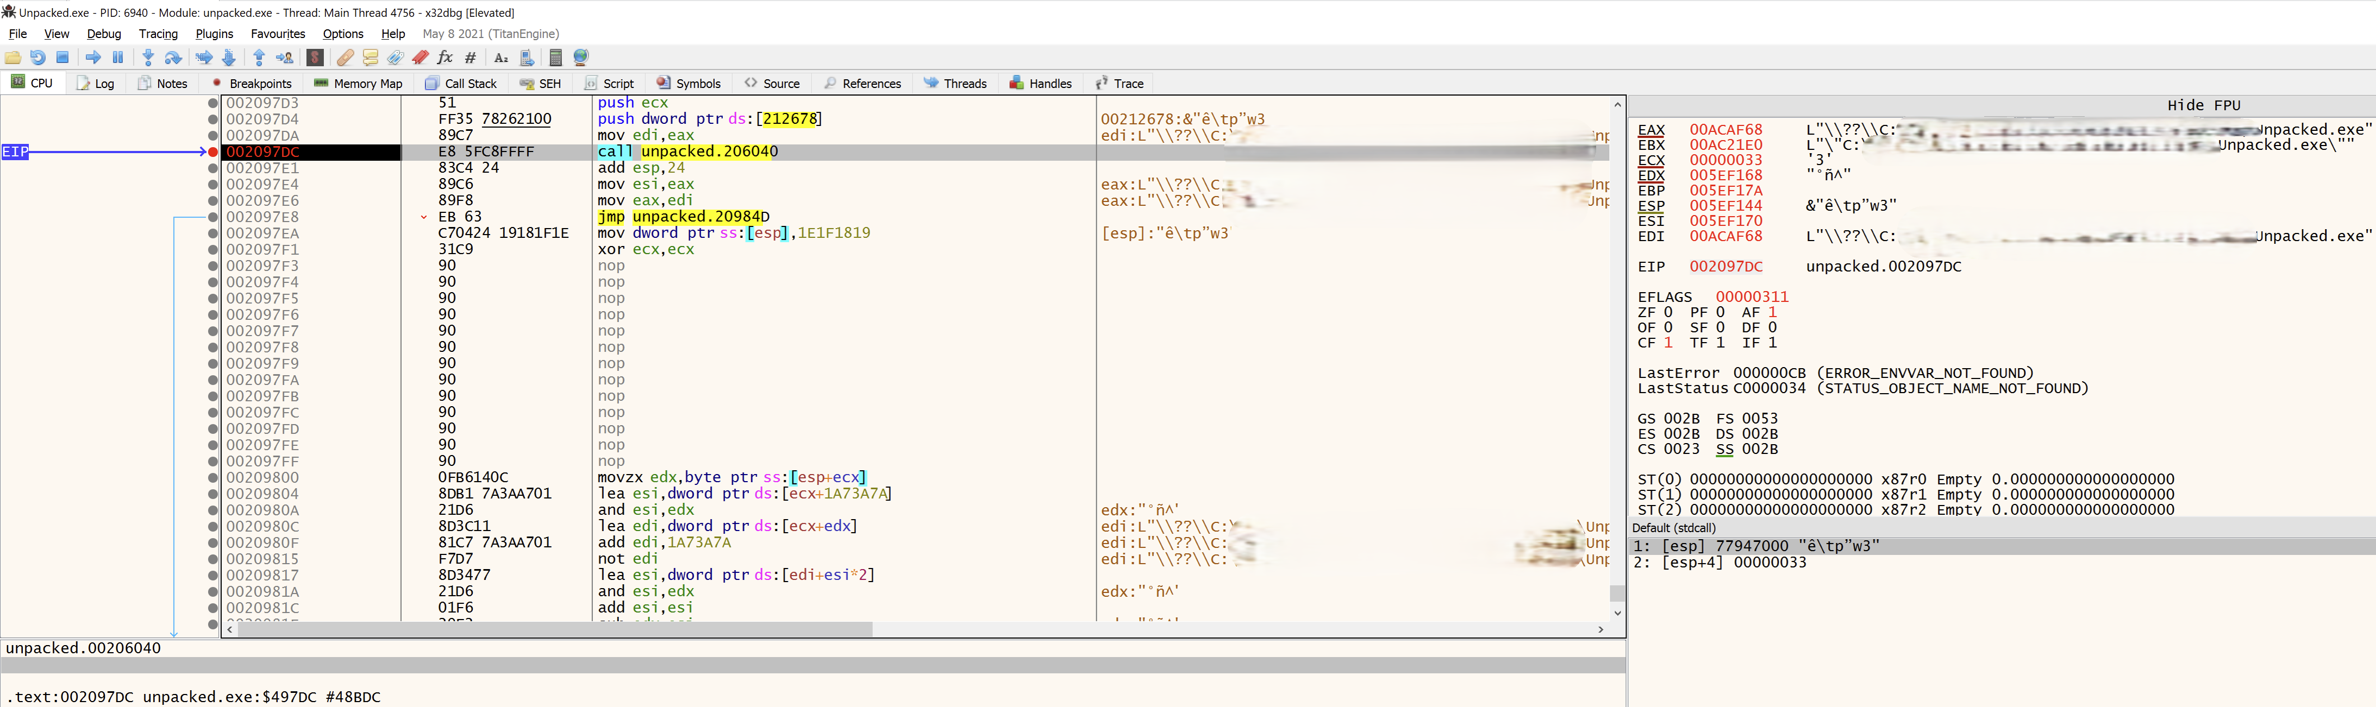Open the Tracing menu
Viewport: 2376px width, 707px height.
(x=159, y=34)
